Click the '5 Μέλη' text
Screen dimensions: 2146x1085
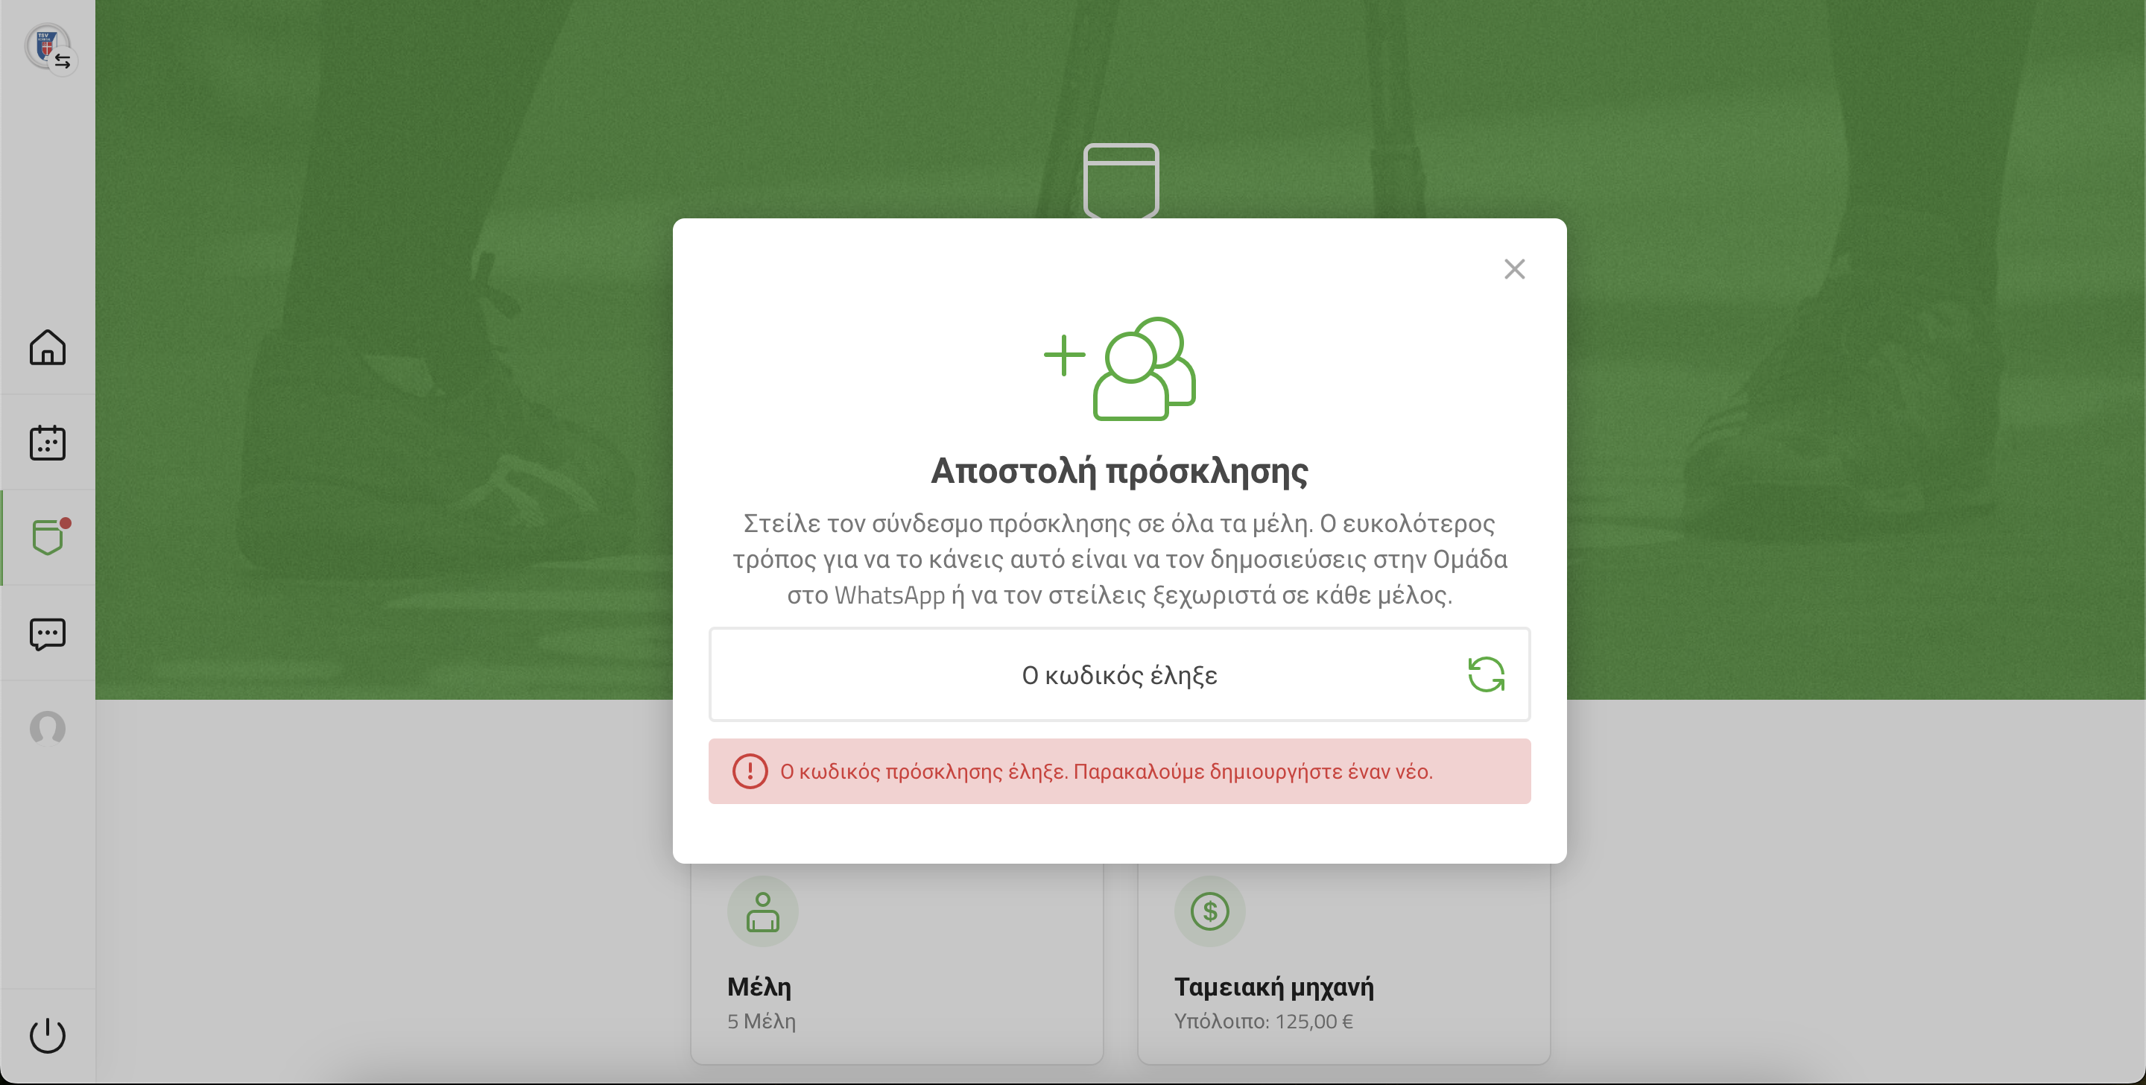[x=762, y=1021]
